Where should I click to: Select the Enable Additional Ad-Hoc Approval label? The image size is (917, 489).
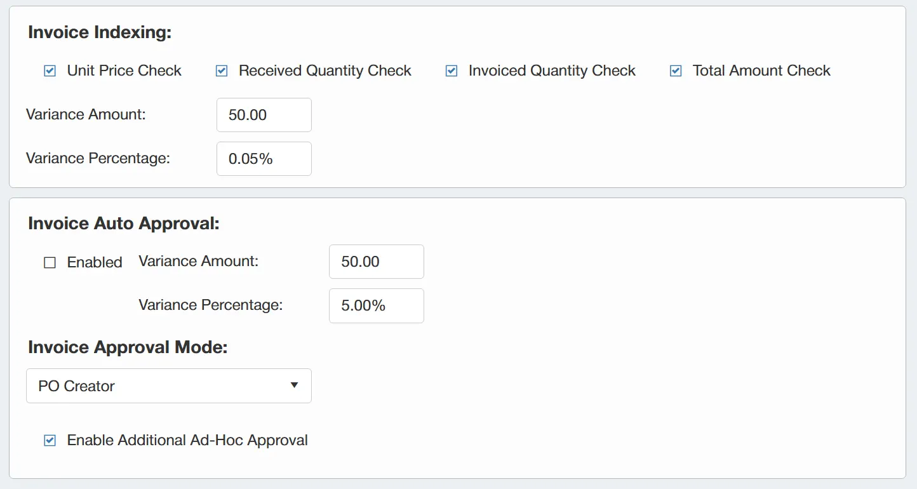click(x=187, y=440)
